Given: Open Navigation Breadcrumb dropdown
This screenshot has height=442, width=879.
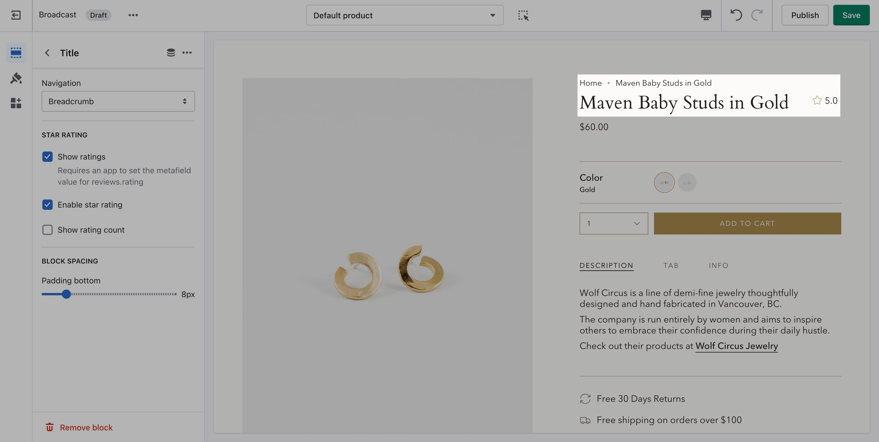Looking at the screenshot, I should 118,101.
